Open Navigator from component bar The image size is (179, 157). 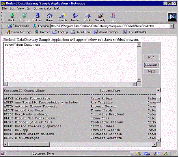[138, 153]
